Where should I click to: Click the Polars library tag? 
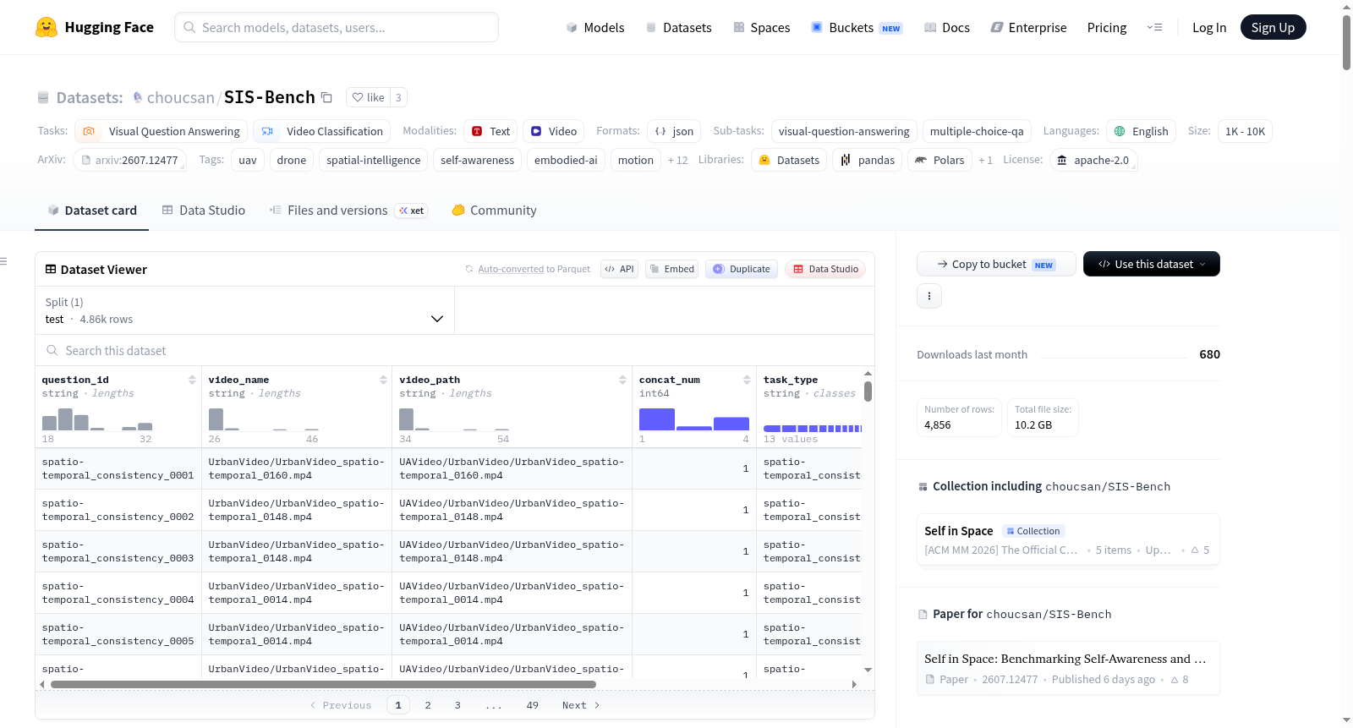point(939,160)
